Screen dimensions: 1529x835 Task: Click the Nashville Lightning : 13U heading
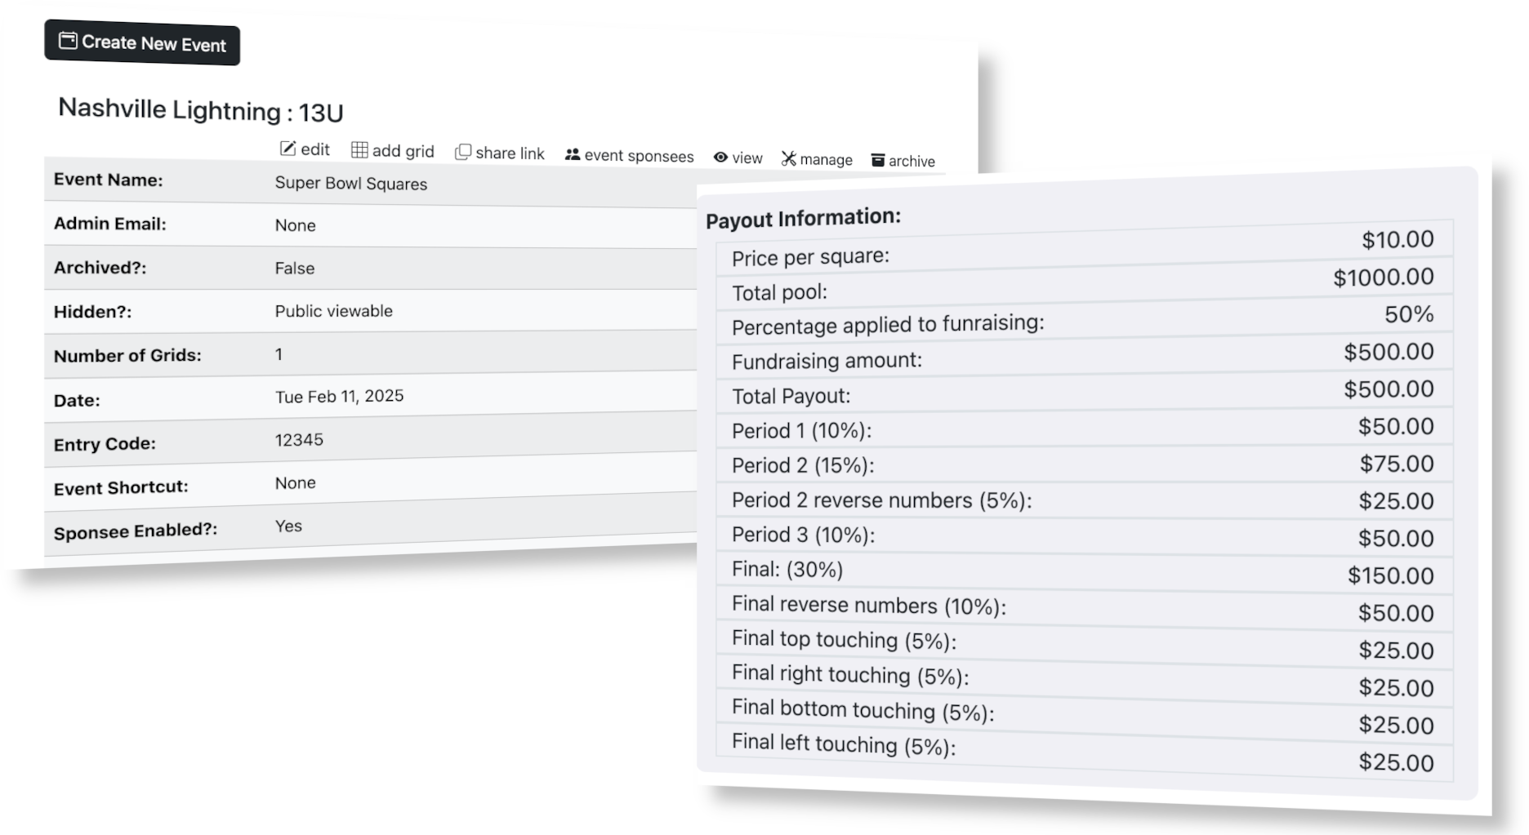pyautogui.click(x=201, y=110)
